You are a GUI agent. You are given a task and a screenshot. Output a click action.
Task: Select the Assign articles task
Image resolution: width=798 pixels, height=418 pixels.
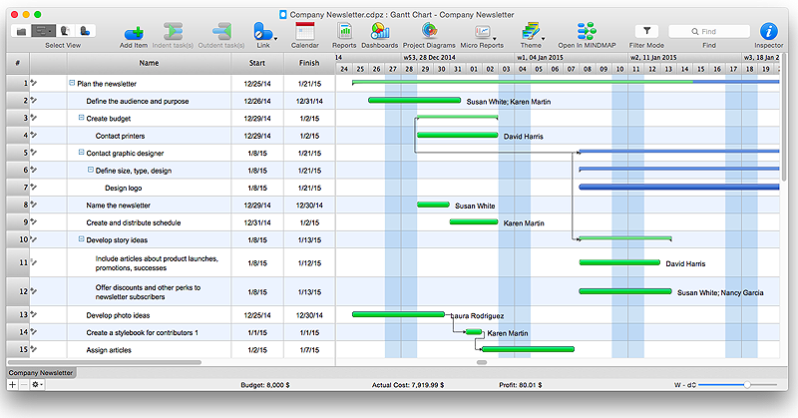point(109,350)
